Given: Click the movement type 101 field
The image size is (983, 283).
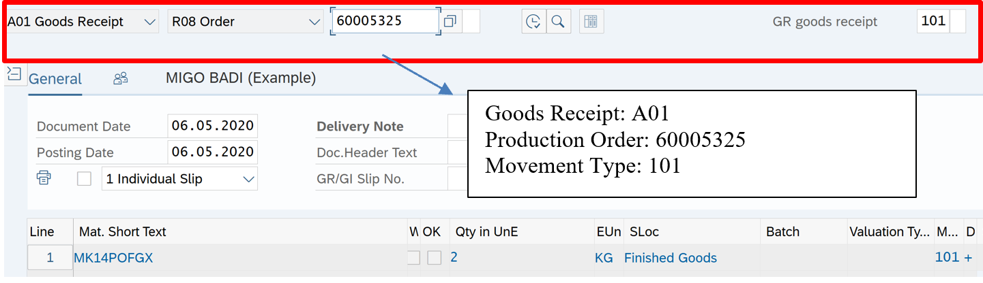Looking at the screenshot, I should click(933, 21).
